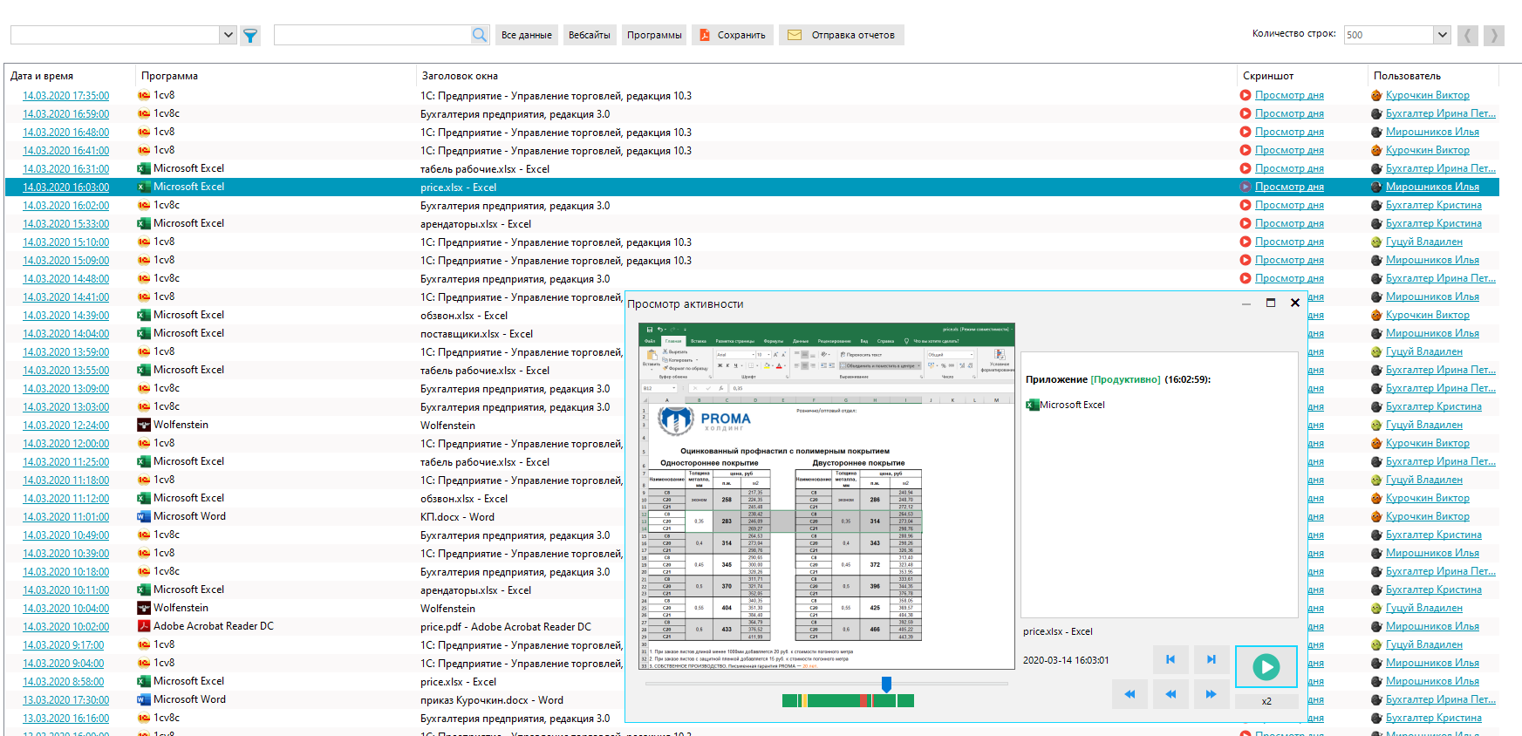Open the row count dropdown arrow
The height and width of the screenshot is (736, 1522).
tap(1443, 35)
